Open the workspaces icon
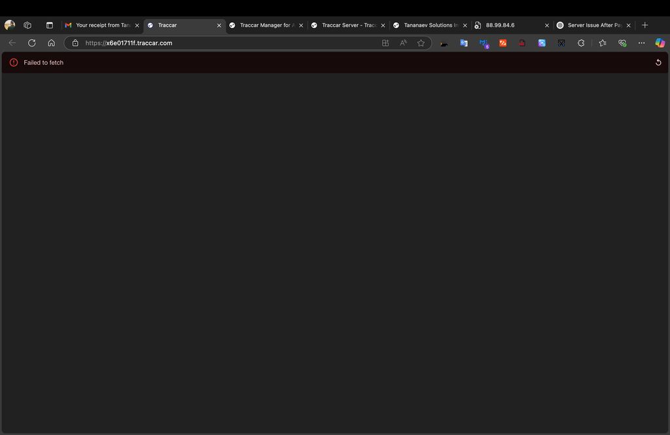This screenshot has width=670, height=435. [27, 26]
